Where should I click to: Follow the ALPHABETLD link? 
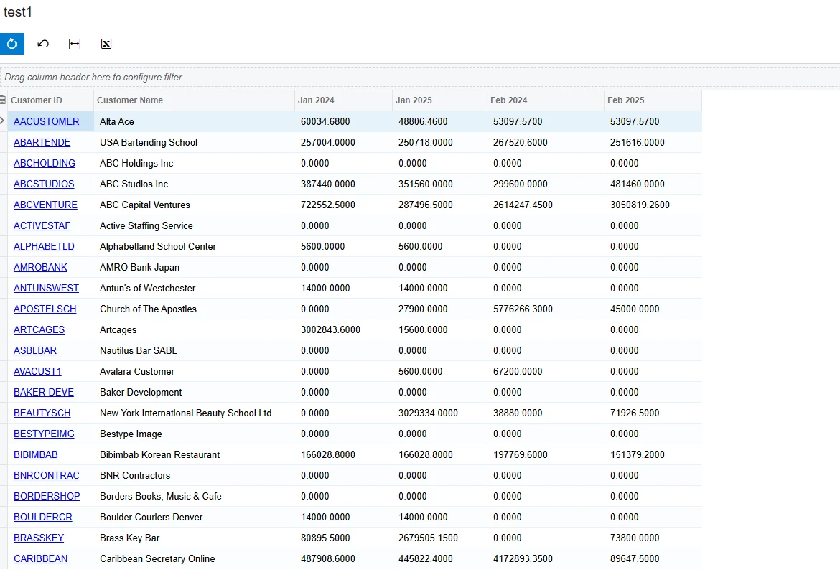click(44, 247)
